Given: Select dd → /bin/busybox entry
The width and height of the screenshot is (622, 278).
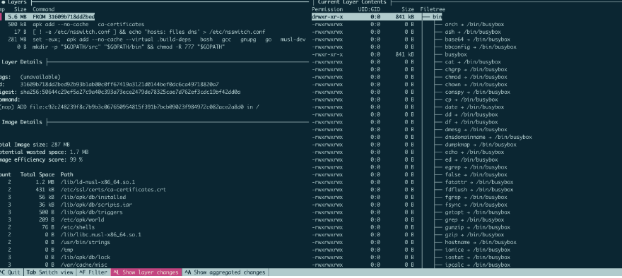Looking at the screenshot, I should coord(471,114).
